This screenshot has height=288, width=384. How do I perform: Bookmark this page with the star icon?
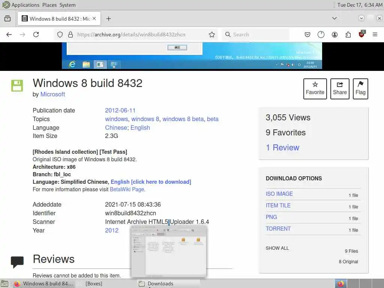[x=212, y=34]
